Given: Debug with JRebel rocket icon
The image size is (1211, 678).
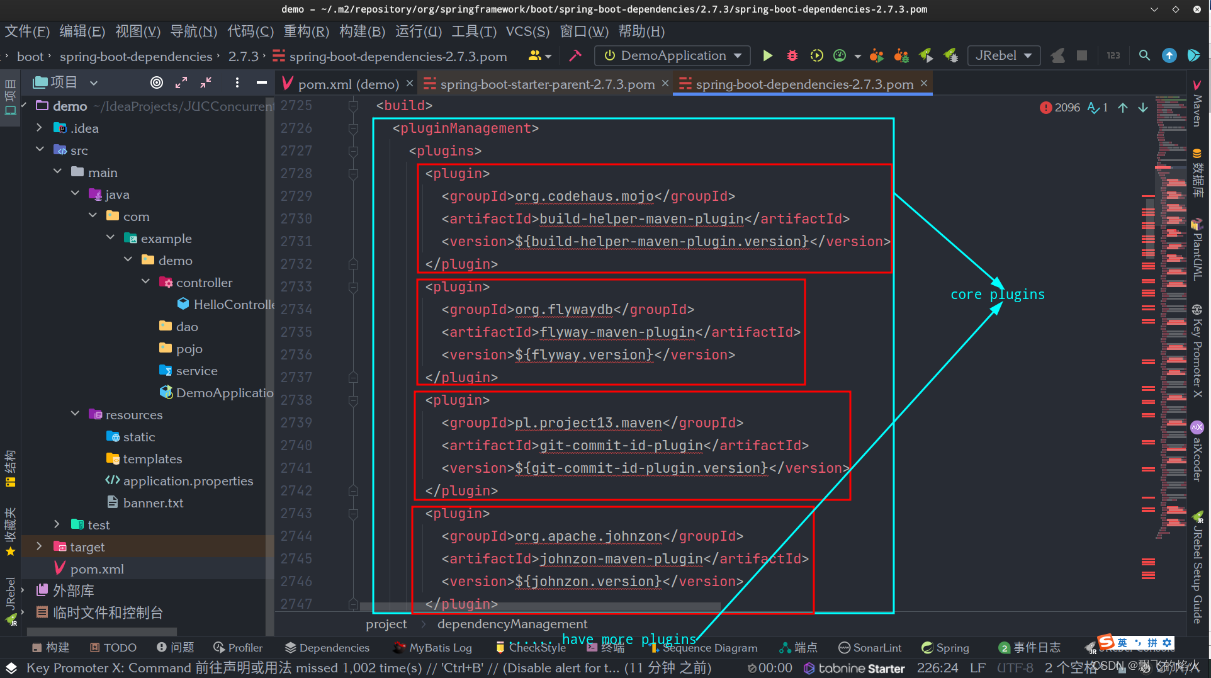Looking at the screenshot, I should click(x=951, y=56).
